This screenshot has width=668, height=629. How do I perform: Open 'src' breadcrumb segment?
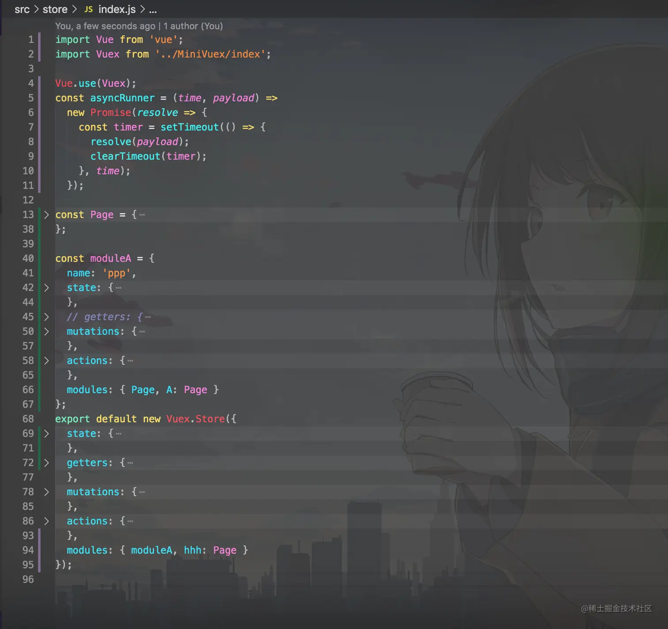pos(22,9)
